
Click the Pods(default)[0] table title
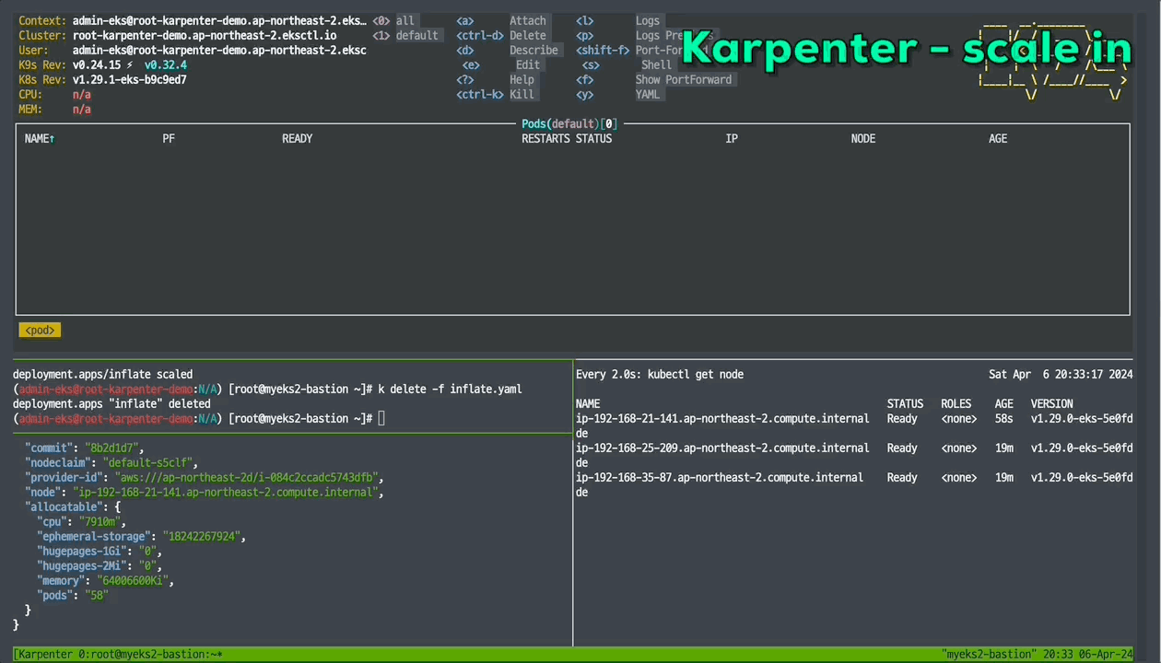point(570,123)
